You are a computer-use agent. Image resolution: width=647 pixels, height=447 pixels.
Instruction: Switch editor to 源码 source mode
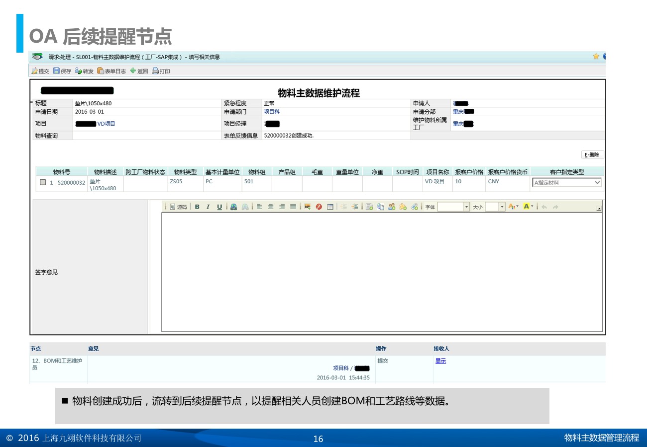179,207
